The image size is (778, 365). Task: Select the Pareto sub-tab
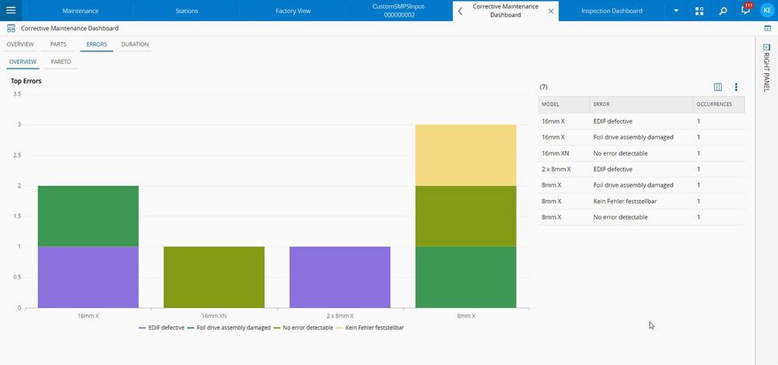pos(61,61)
